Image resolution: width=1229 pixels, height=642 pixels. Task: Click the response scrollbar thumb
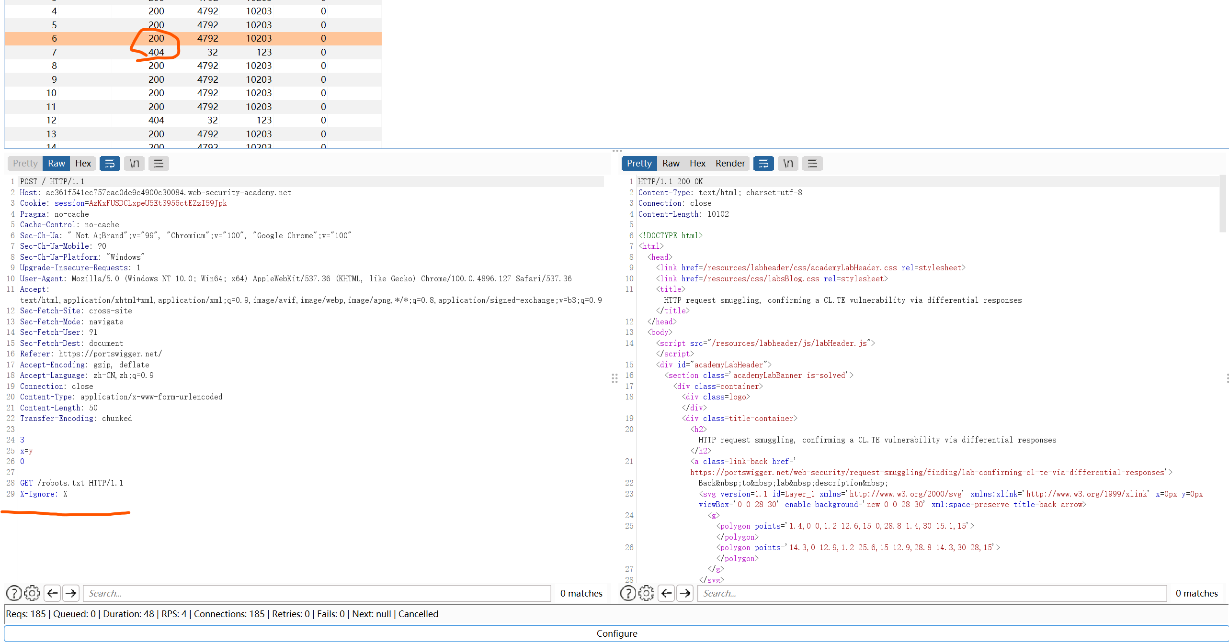click(x=1223, y=203)
